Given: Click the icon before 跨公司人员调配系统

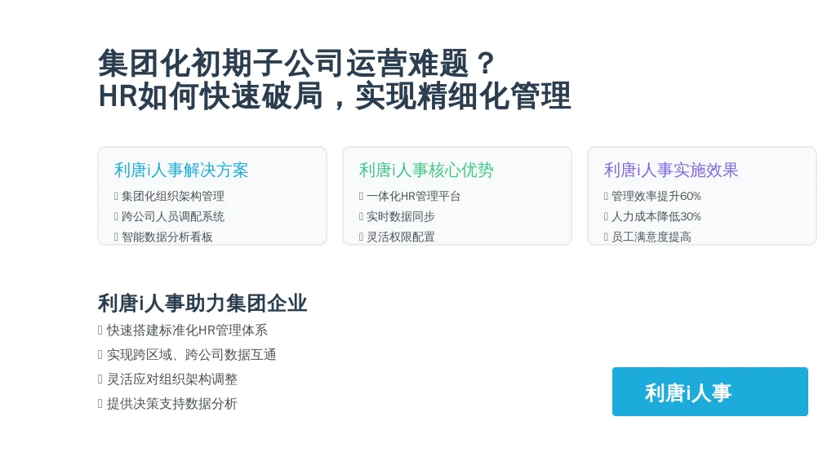Looking at the screenshot, I should 116,216.
